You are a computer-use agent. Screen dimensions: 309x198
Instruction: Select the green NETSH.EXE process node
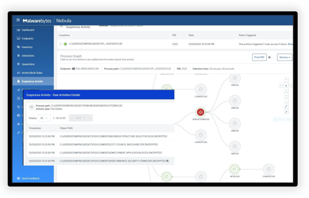coord(234,169)
